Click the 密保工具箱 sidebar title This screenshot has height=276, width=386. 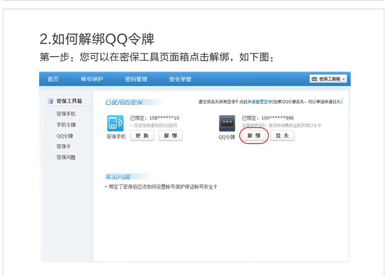[x=69, y=101]
